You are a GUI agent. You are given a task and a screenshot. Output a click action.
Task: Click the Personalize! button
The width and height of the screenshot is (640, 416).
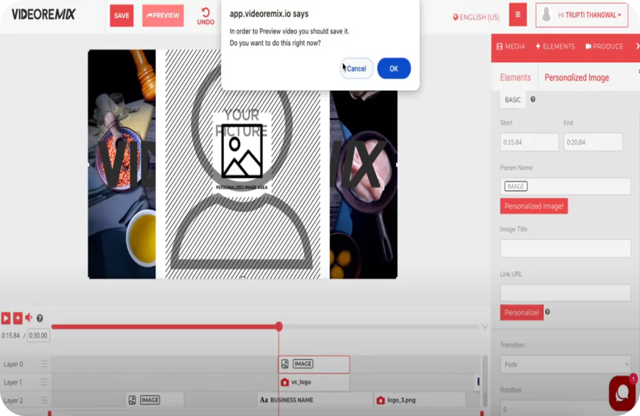pyautogui.click(x=522, y=313)
